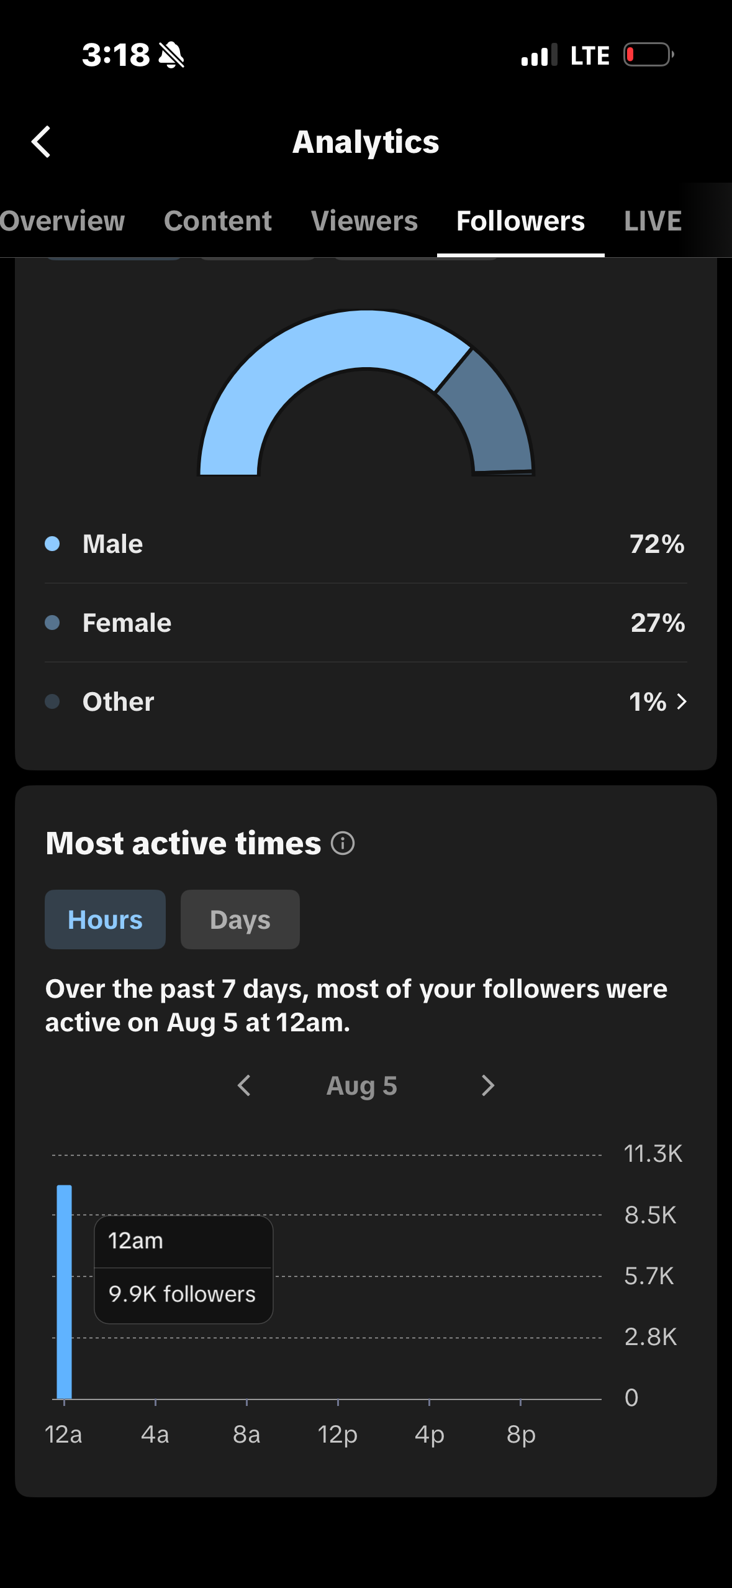Tap the 12am bar in chart
The width and height of the screenshot is (732, 1588).
tap(64, 1292)
